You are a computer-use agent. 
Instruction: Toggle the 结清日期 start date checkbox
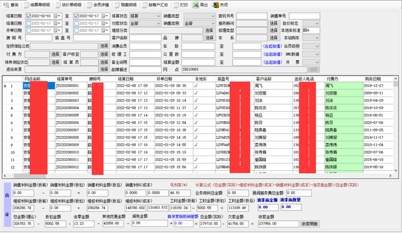coord(29,23)
